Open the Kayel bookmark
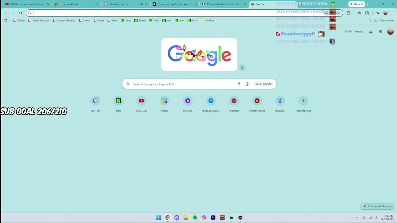Image resolution: width=397 pixels, height=223 pixels. point(99,20)
